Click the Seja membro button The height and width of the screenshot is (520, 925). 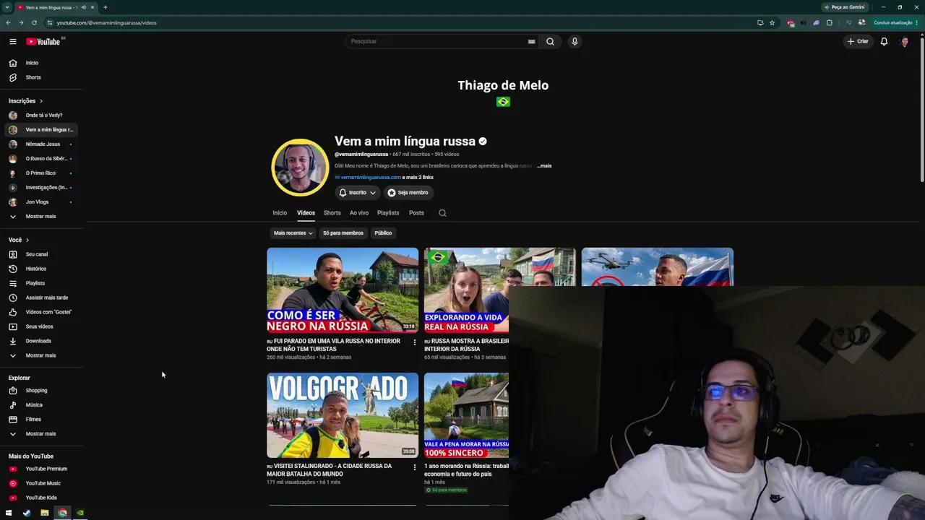click(408, 193)
